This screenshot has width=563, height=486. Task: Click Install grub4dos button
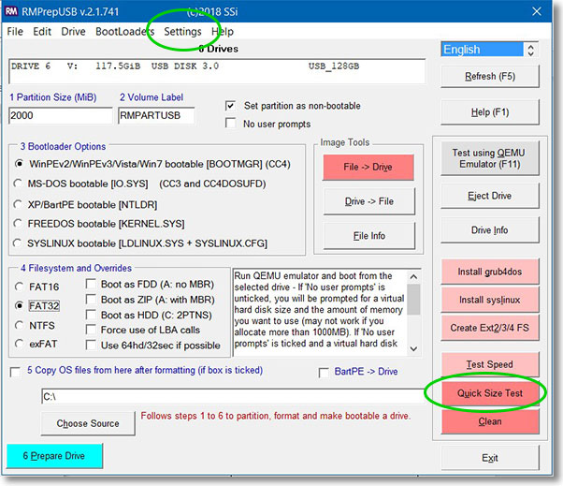490,272
